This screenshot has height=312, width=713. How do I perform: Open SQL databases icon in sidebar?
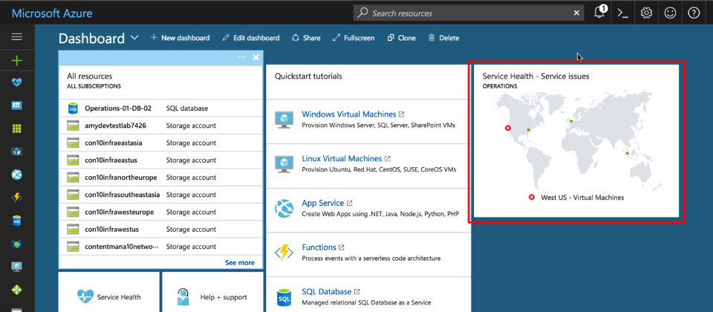pos(17,221)
